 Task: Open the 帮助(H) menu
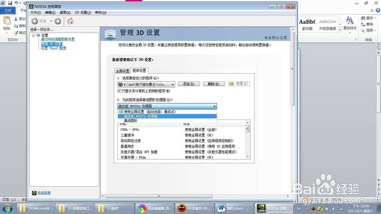click(101, 13)
